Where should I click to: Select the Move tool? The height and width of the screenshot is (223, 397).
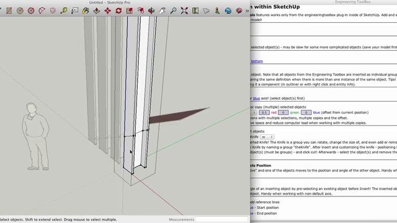107,11
